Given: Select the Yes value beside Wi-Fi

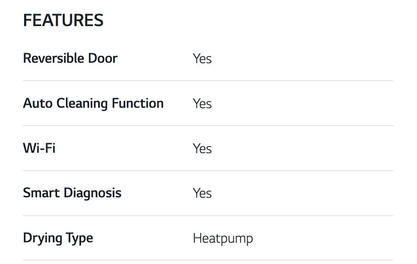Looking at the screenshot, I should (x=202, y=149).
